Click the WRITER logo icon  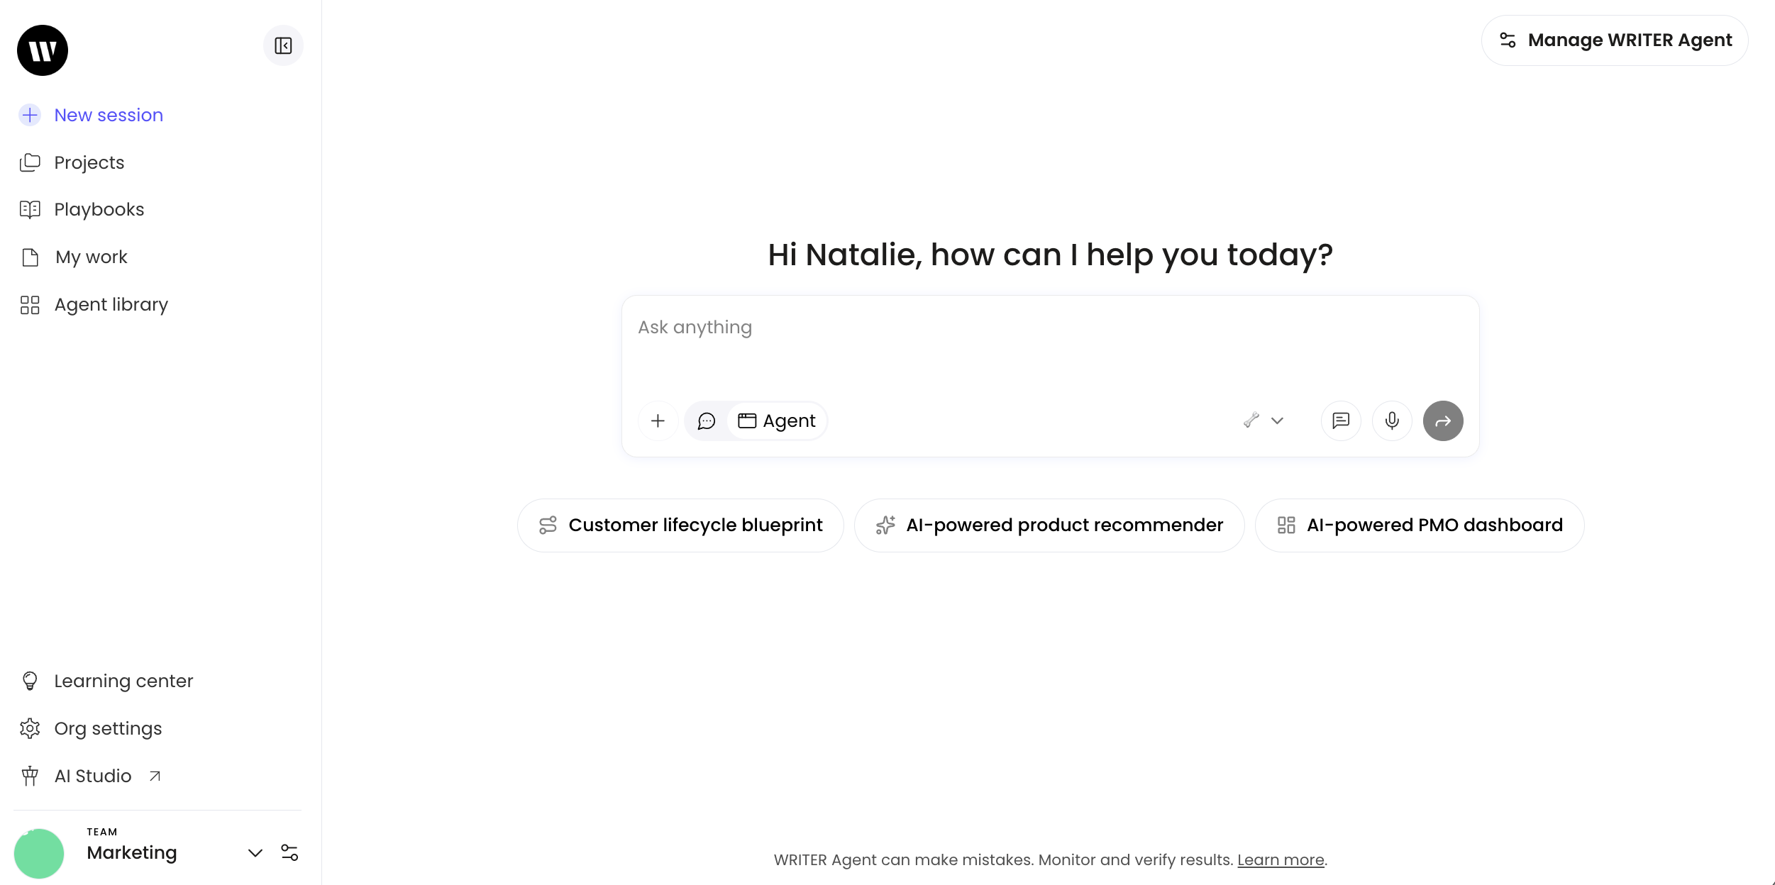(43, 50)
